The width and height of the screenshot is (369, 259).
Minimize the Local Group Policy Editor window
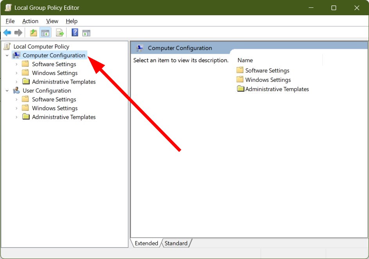point(311,8)
